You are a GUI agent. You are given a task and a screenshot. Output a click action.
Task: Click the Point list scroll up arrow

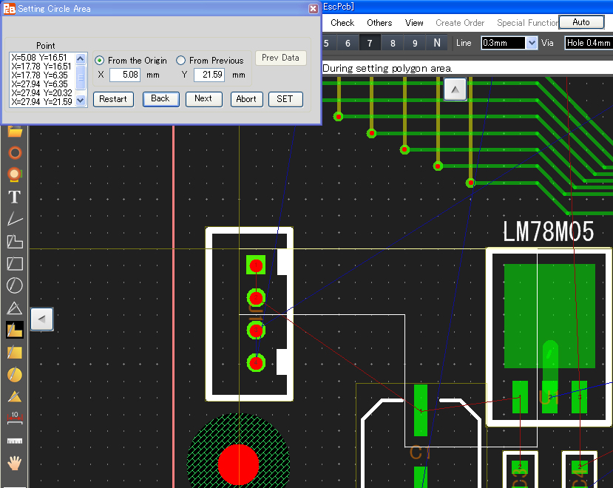(81, 58)
